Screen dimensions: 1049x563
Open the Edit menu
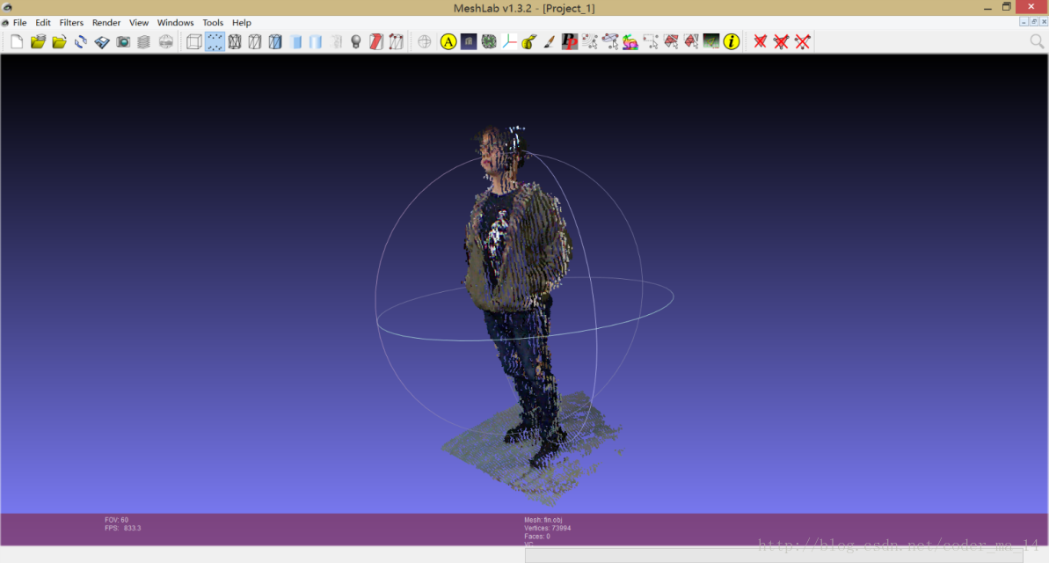coord(43,23)
